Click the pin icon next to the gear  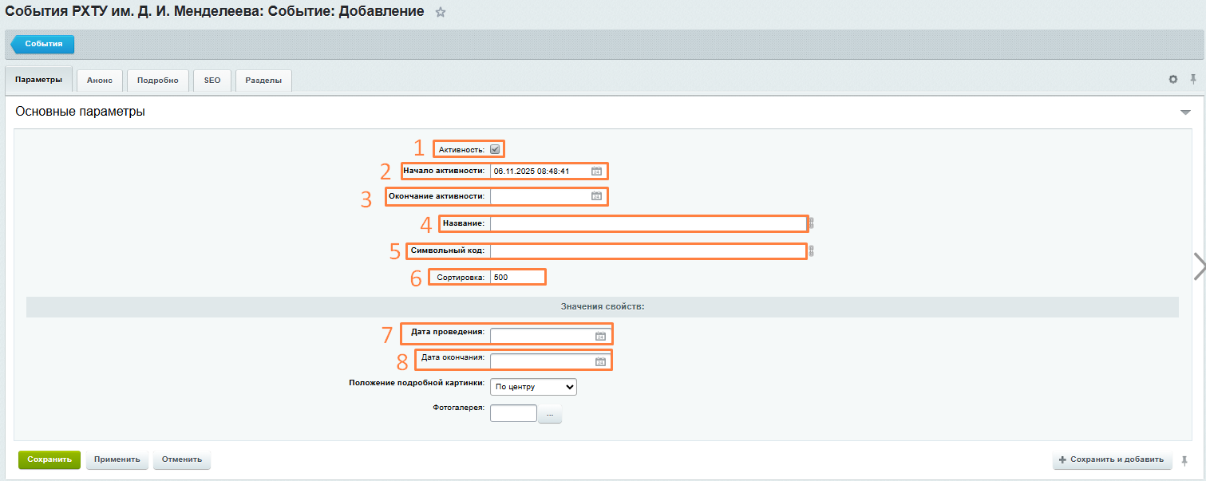click(x=1193, y=79)
